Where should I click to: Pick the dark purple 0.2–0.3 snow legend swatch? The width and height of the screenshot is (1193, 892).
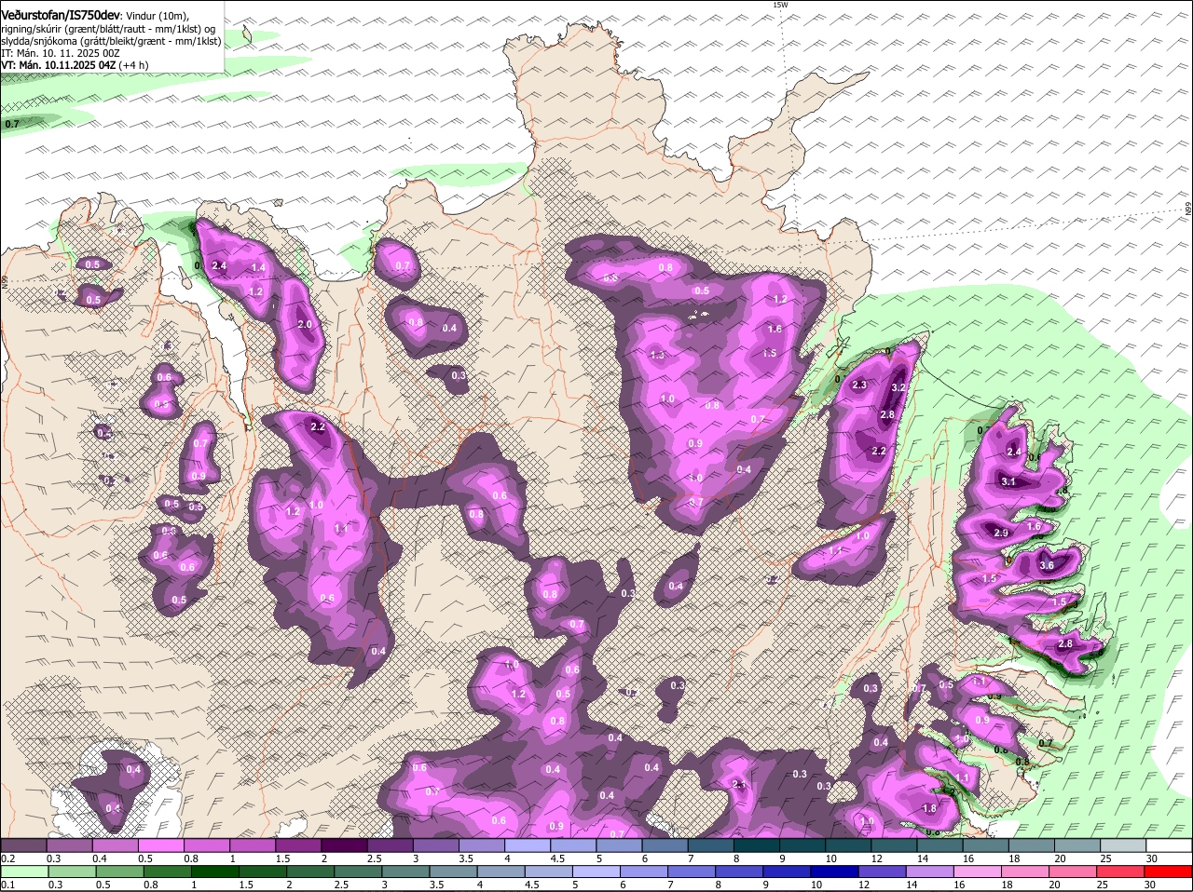coord(23,844)
